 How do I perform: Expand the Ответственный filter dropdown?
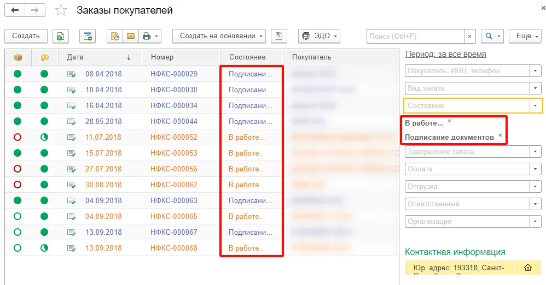(x=535, y=204)
